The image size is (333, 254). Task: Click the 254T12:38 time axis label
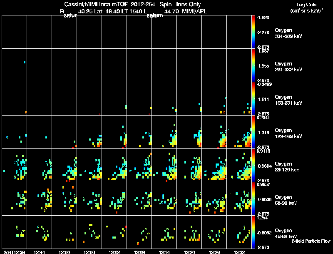pos(14,252)
